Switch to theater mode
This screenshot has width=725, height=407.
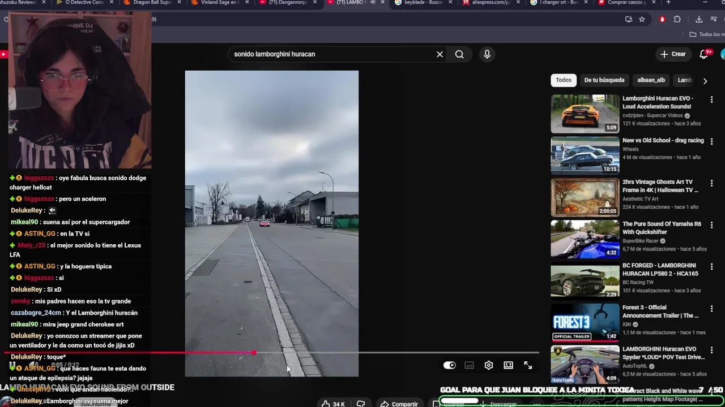tap(509, 365)
